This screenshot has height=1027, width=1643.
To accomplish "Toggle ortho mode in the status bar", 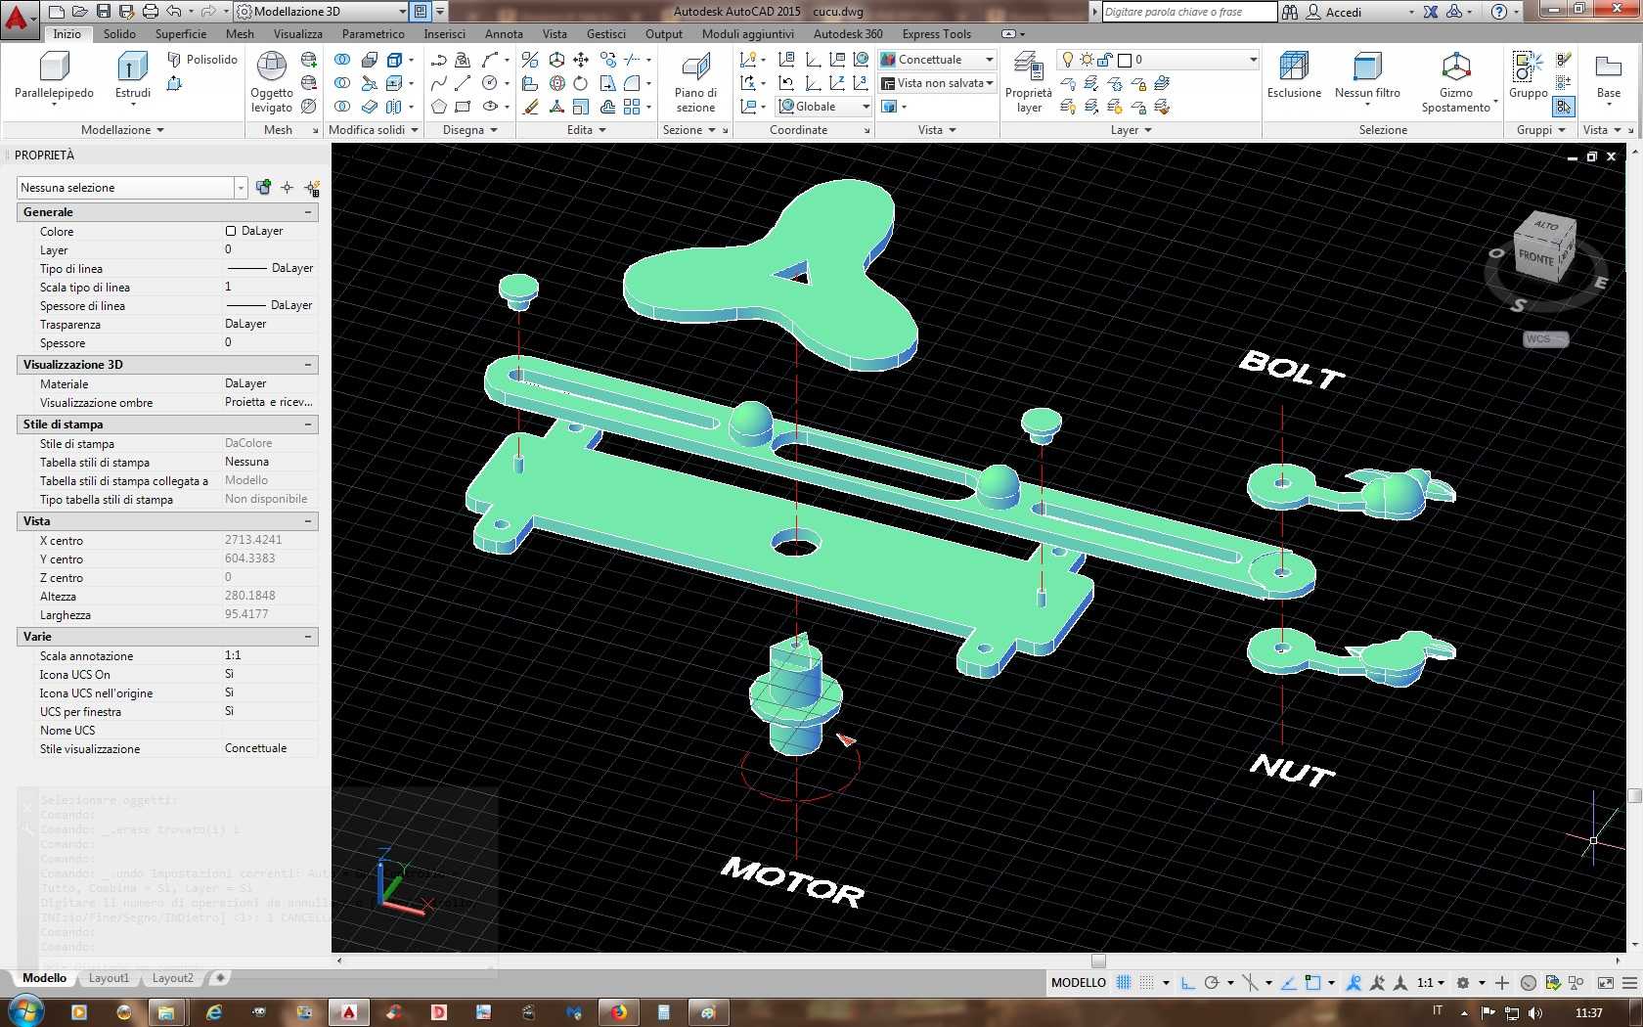I will coord(1188,983).
